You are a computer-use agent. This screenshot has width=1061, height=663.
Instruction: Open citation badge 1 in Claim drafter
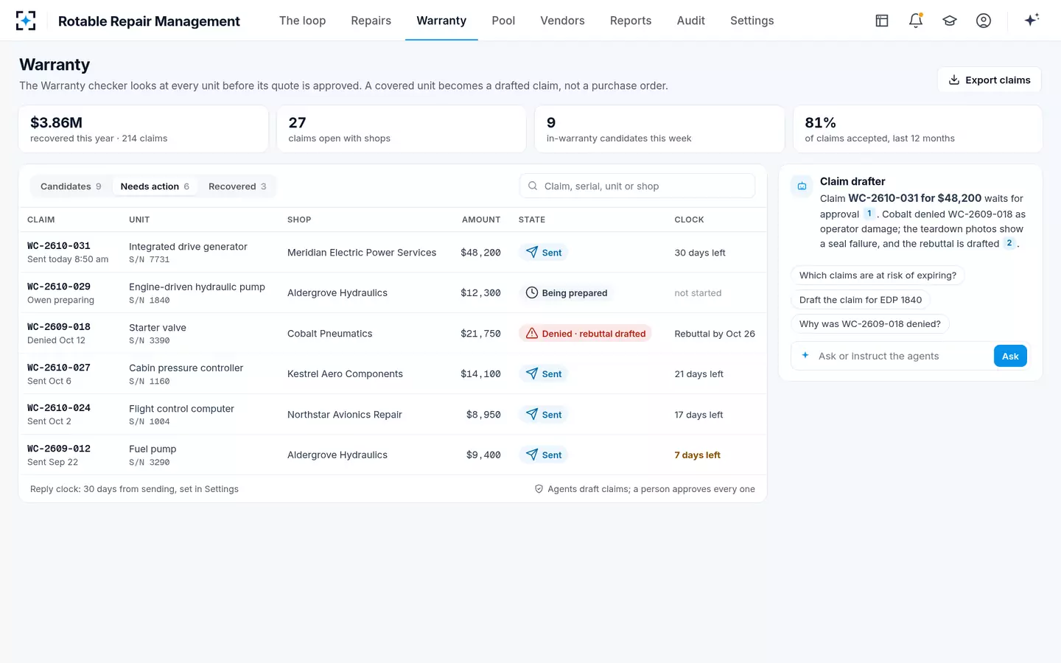pos(869,214)
